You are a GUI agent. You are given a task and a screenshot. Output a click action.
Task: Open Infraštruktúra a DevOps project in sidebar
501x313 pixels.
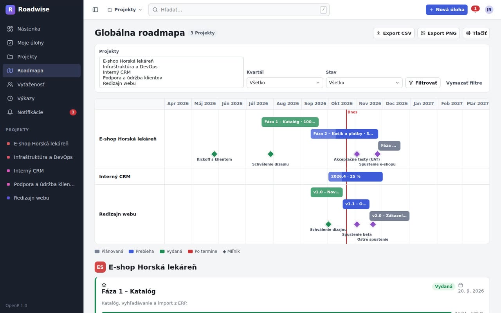click(41, 157)
